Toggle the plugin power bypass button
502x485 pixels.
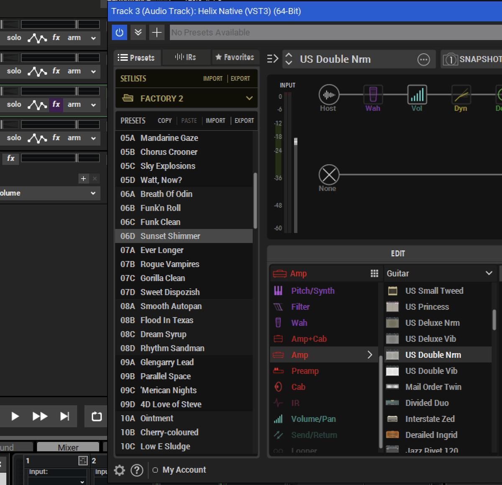click(119, 32)
